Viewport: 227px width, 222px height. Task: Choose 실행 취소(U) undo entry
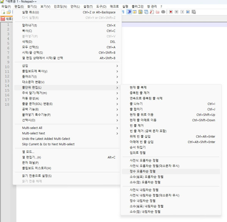tap(67, 12)
